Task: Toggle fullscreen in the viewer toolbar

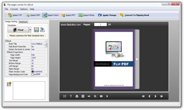Action: (65, 96)
